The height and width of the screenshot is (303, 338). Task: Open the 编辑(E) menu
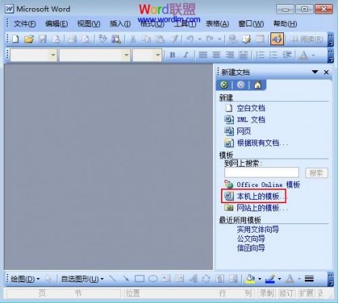(x=57, y=24)
